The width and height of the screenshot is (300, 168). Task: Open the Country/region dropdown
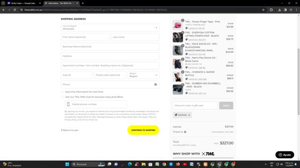coord(110,28)
